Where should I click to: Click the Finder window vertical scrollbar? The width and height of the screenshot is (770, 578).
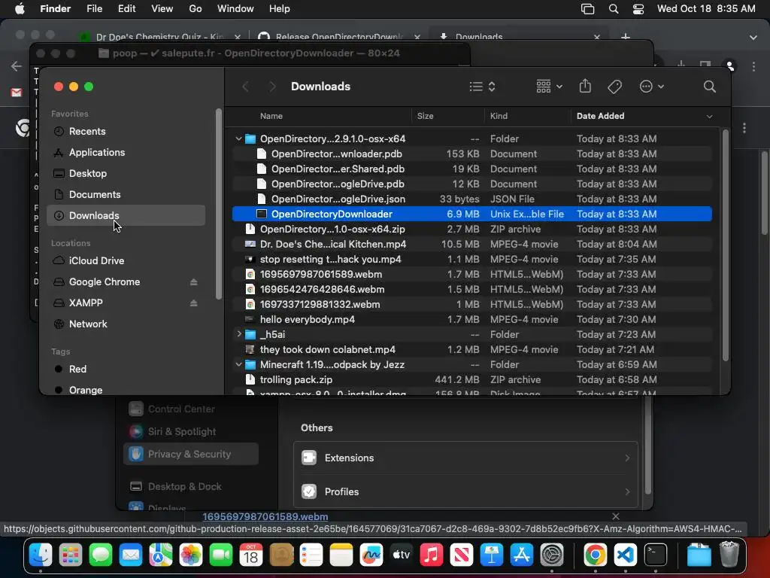point(726,246)
